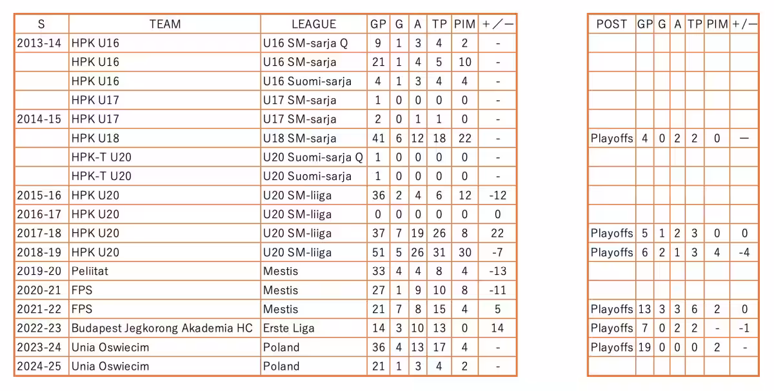The width and height of the screenshot is (774, 391).
Task: Click the TEAM column header
Action: point(164,25)
